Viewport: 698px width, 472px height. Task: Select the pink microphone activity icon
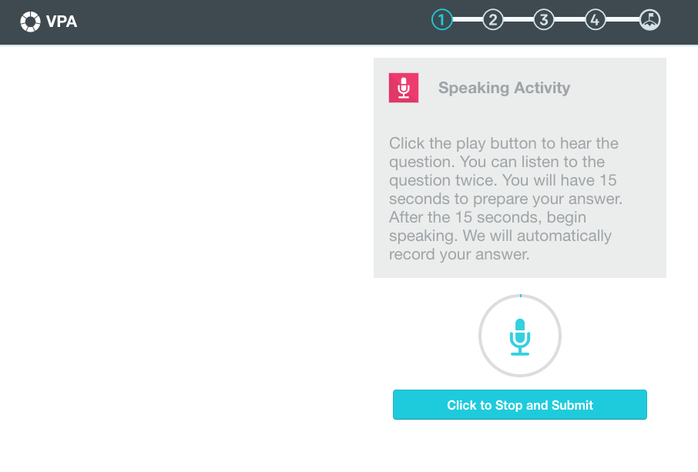click(x=403, y=88)
